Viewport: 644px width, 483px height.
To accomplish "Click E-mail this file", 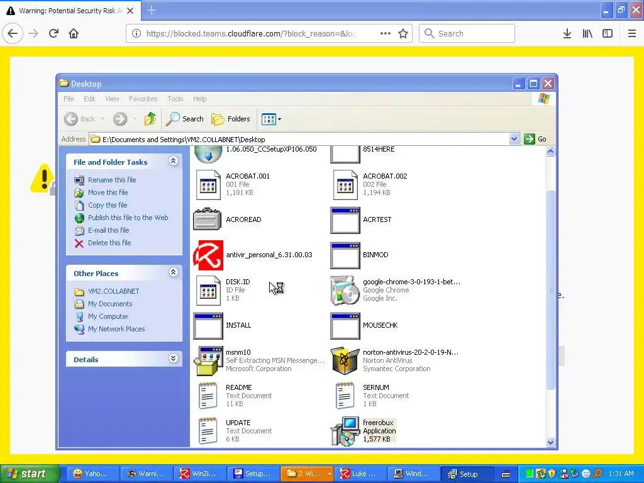I will tap(108, 230).
